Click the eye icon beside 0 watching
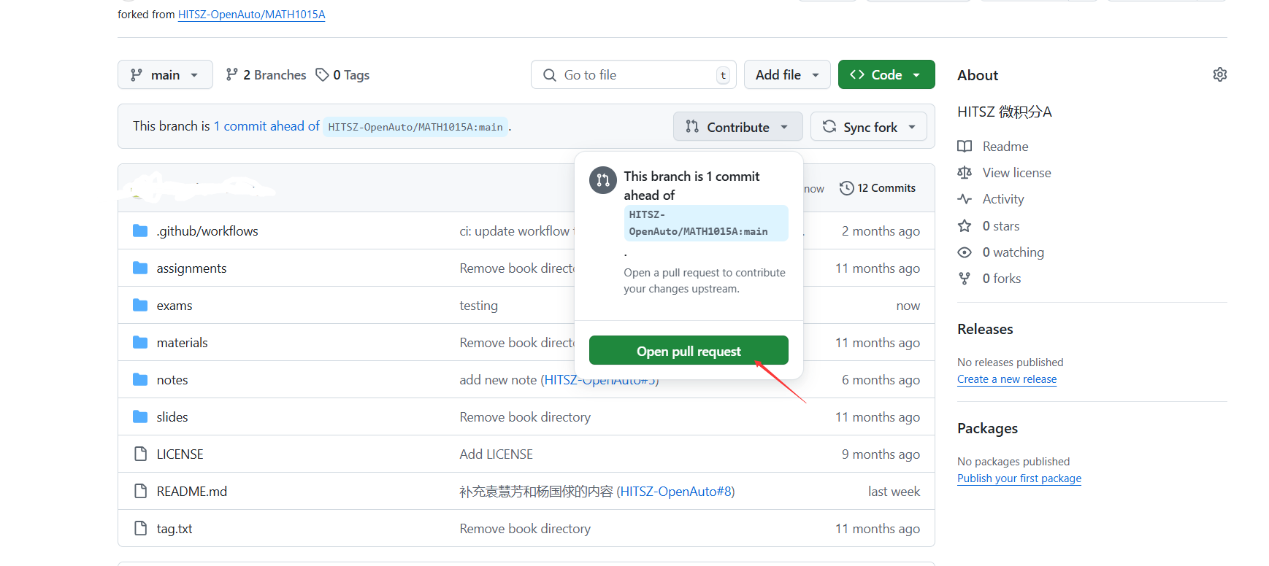 point(965,252)
